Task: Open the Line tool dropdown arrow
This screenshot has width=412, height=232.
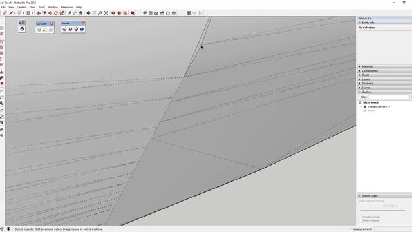Action: pos(15,13)
